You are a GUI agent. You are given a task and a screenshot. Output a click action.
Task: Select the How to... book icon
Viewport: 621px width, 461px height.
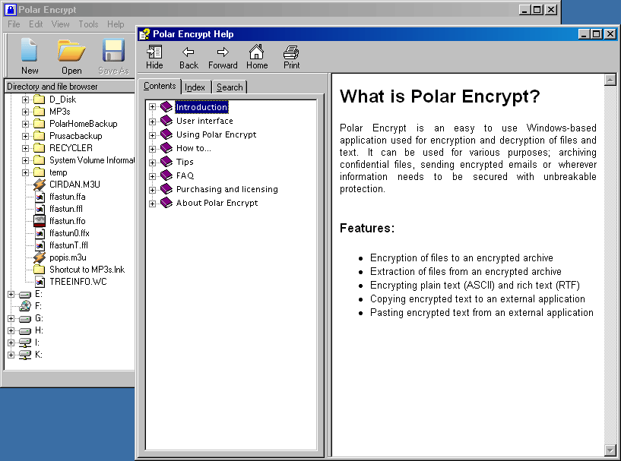[x=166, y=148]
